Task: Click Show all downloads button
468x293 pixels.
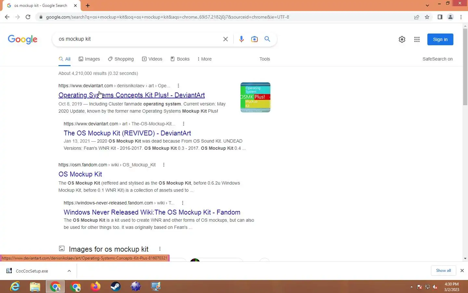Action: (x=443, y=271)
